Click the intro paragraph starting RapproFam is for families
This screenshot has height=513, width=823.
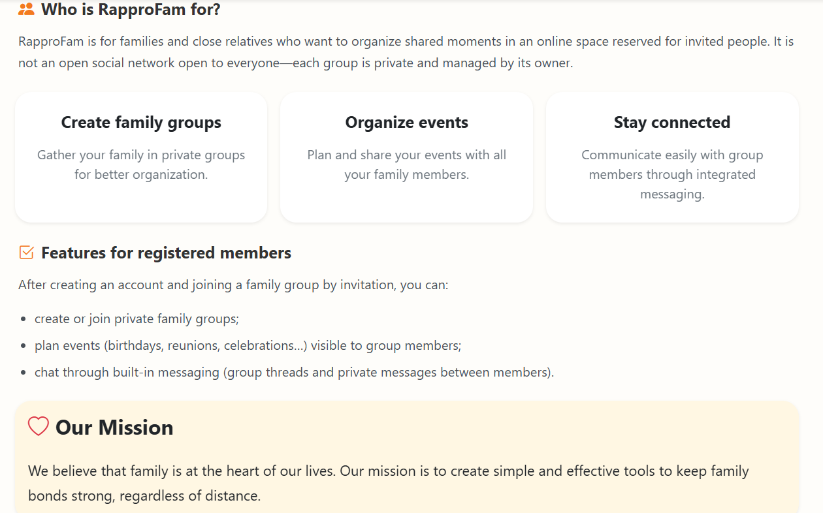click(x=406, y=53)
